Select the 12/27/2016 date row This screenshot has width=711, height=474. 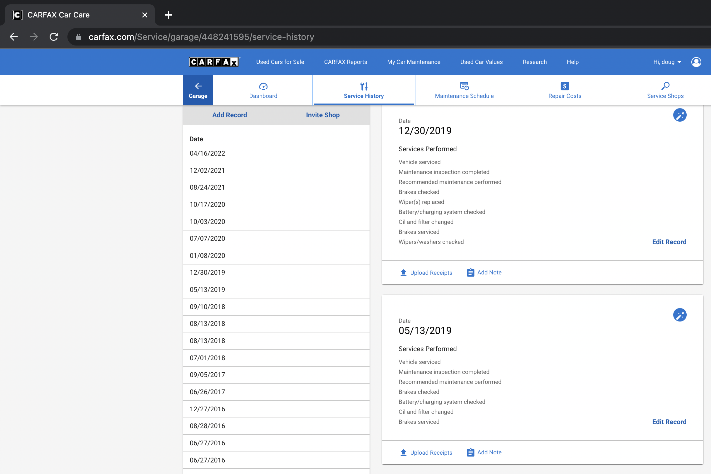coord(276,409)
